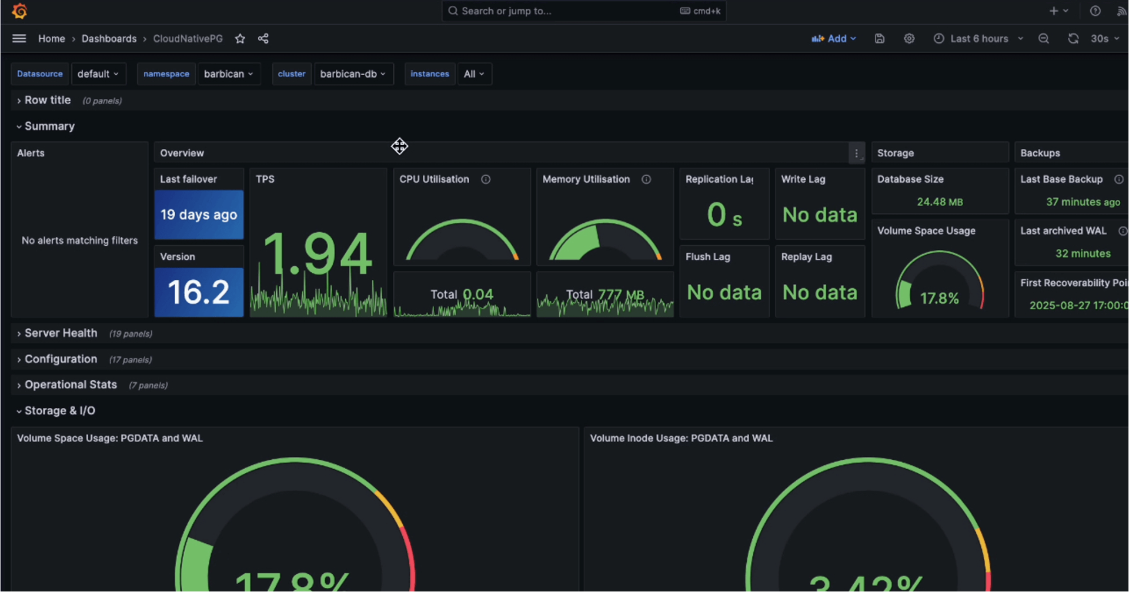Open the Overview panel three-dot menu
1129x592 pixels.
point(856,153)
